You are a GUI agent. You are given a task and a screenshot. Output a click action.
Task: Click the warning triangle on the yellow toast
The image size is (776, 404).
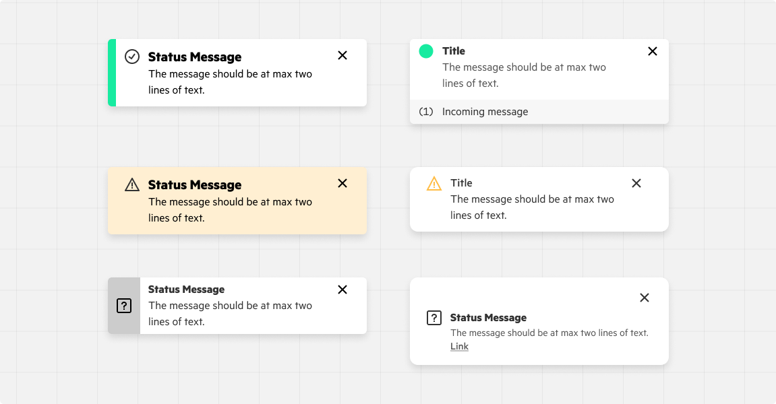point(132,184)
